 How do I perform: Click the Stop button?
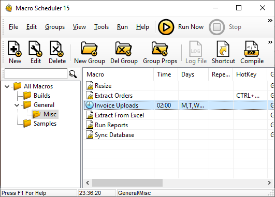click(x=216, y=27)
